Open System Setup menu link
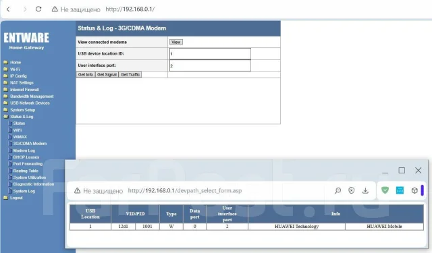 pyautogui.click(x=22, y=110)
